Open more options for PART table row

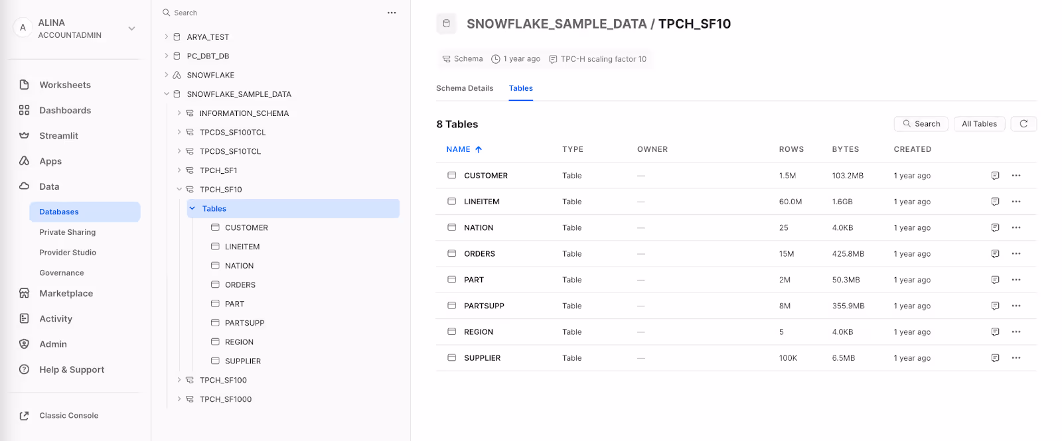pyautogui.click(x=1016, y=280)
